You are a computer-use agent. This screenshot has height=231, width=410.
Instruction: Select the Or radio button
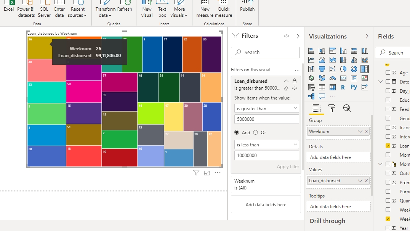point(255,132)
